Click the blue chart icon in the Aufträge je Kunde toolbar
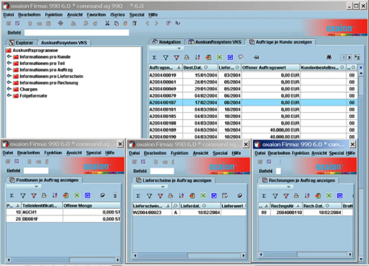Viewport: 369px width, 266px height. point(230,57)
